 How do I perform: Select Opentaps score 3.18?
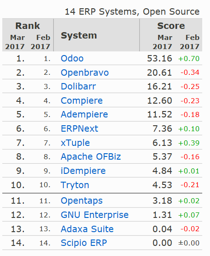[162, 200]
